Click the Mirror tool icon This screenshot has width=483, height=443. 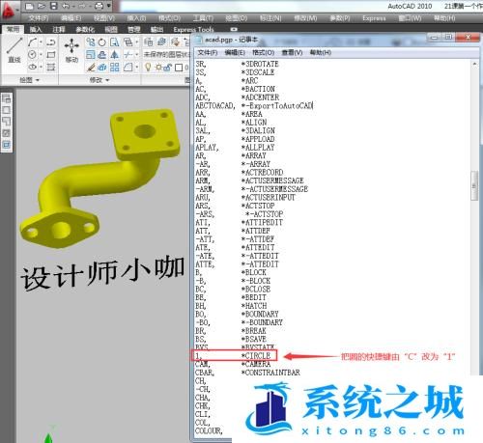pyautogui.click(x=114, y=55)
